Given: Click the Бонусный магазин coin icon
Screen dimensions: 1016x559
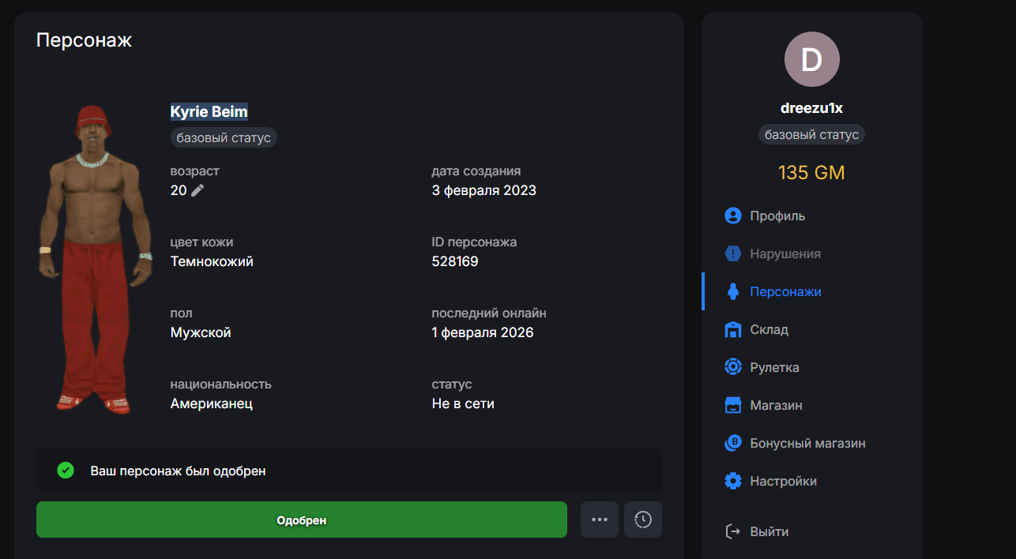Looking at the screenshot, I should pos(733,443).
